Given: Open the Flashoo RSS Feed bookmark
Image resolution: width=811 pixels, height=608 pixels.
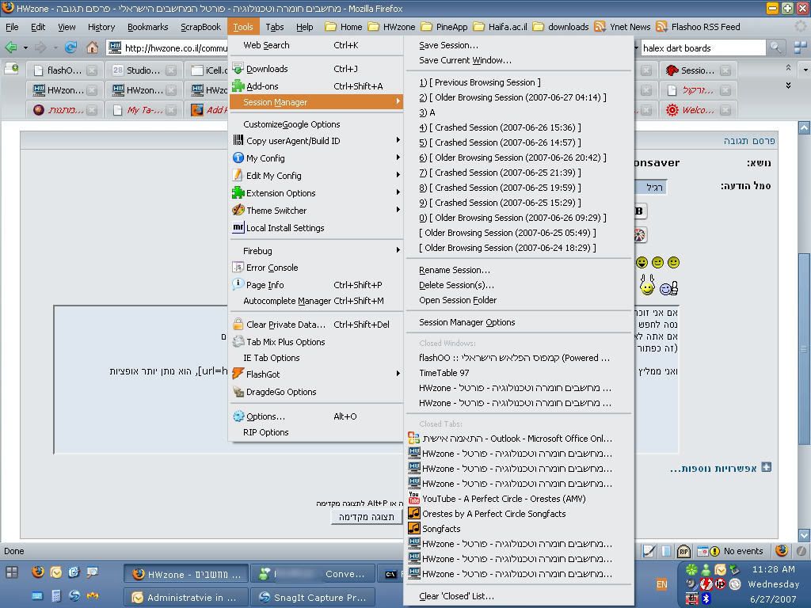Looking at the screenshot, I should 699,27.
